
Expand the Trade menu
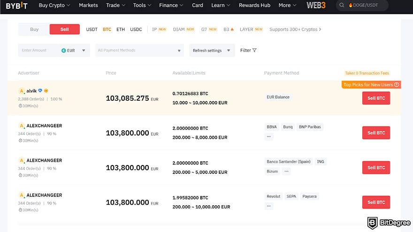(x=115, y=5)
